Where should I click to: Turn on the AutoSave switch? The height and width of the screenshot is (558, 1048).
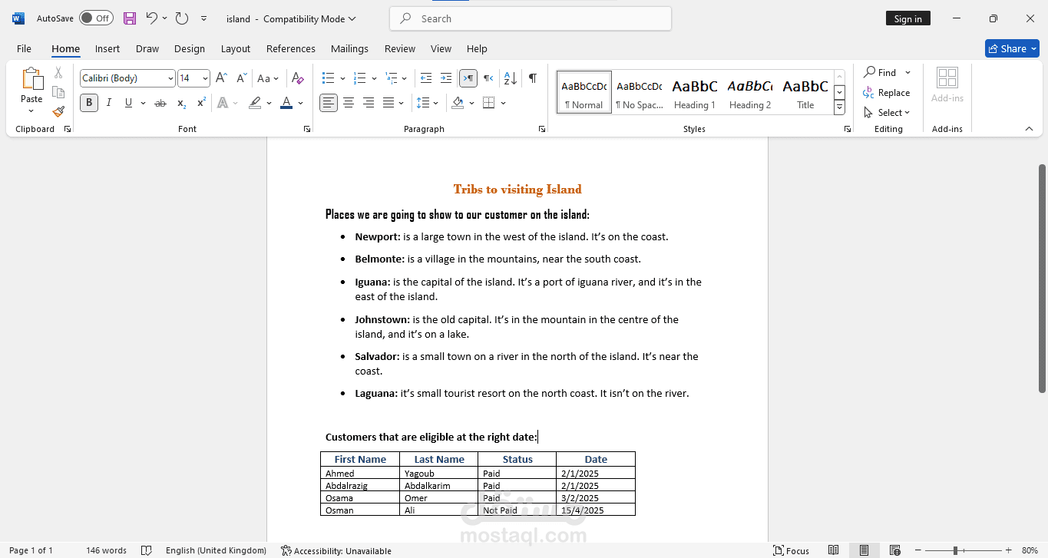96,18
